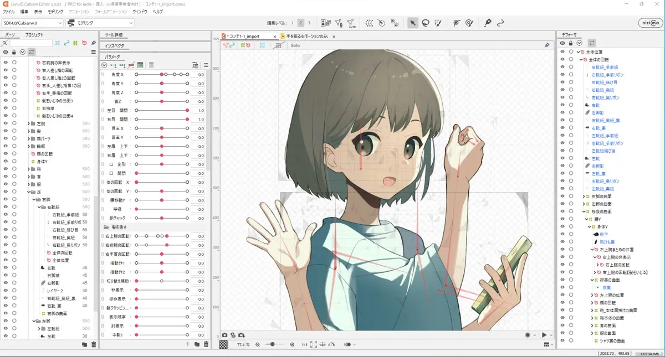Click the 1:1 zoom button
This screenshot has width=665, height=357.
(x=304, y=344)
